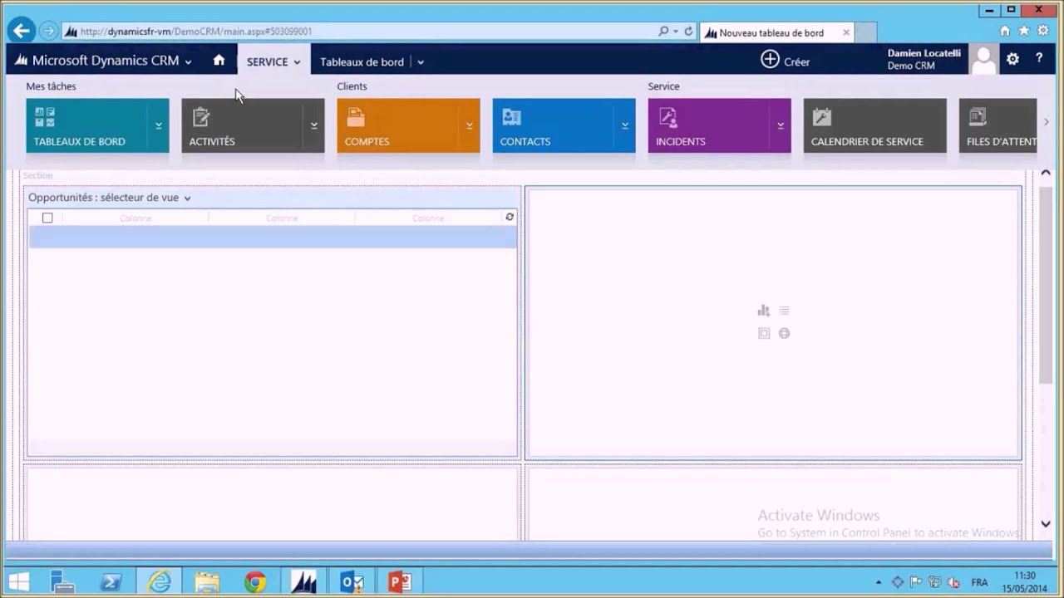Image resolution: width=1064 pixels, height=598 pixels.
Task: Open the volume icon in system tray
Action: pyautogui.click(x=954, y=582)
